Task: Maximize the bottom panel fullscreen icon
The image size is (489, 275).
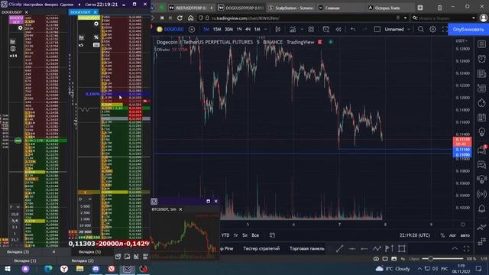Action: click(466, 248)
